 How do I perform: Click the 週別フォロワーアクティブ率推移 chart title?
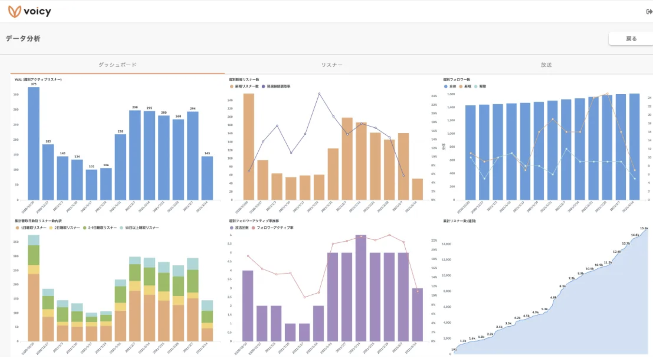pyautogui.click(x=254, y=221)
